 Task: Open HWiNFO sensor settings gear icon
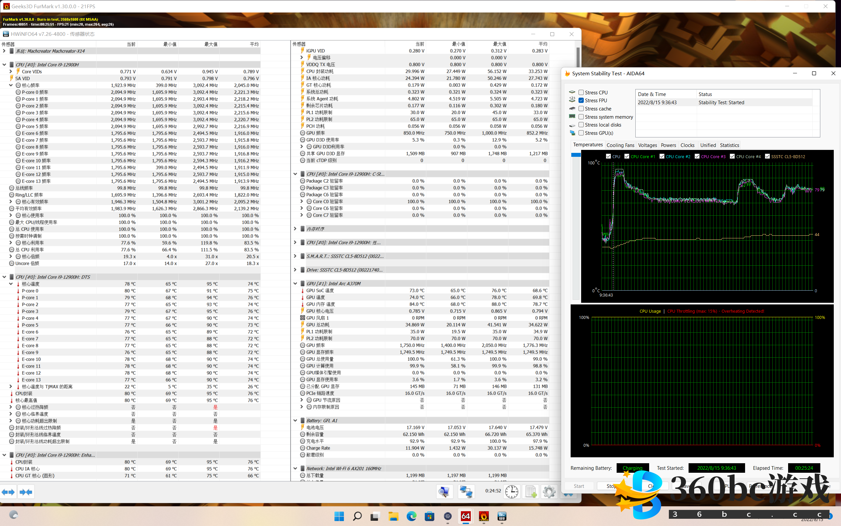point(549,492)
